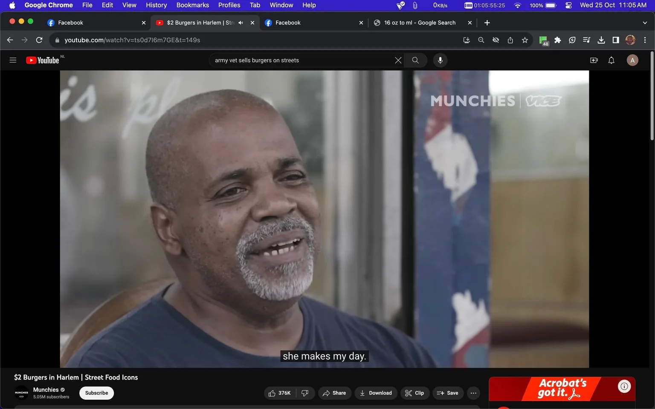The image size is (655, 409).
Task: Open YouTube notifications bell
Action: tap(611, 60)
